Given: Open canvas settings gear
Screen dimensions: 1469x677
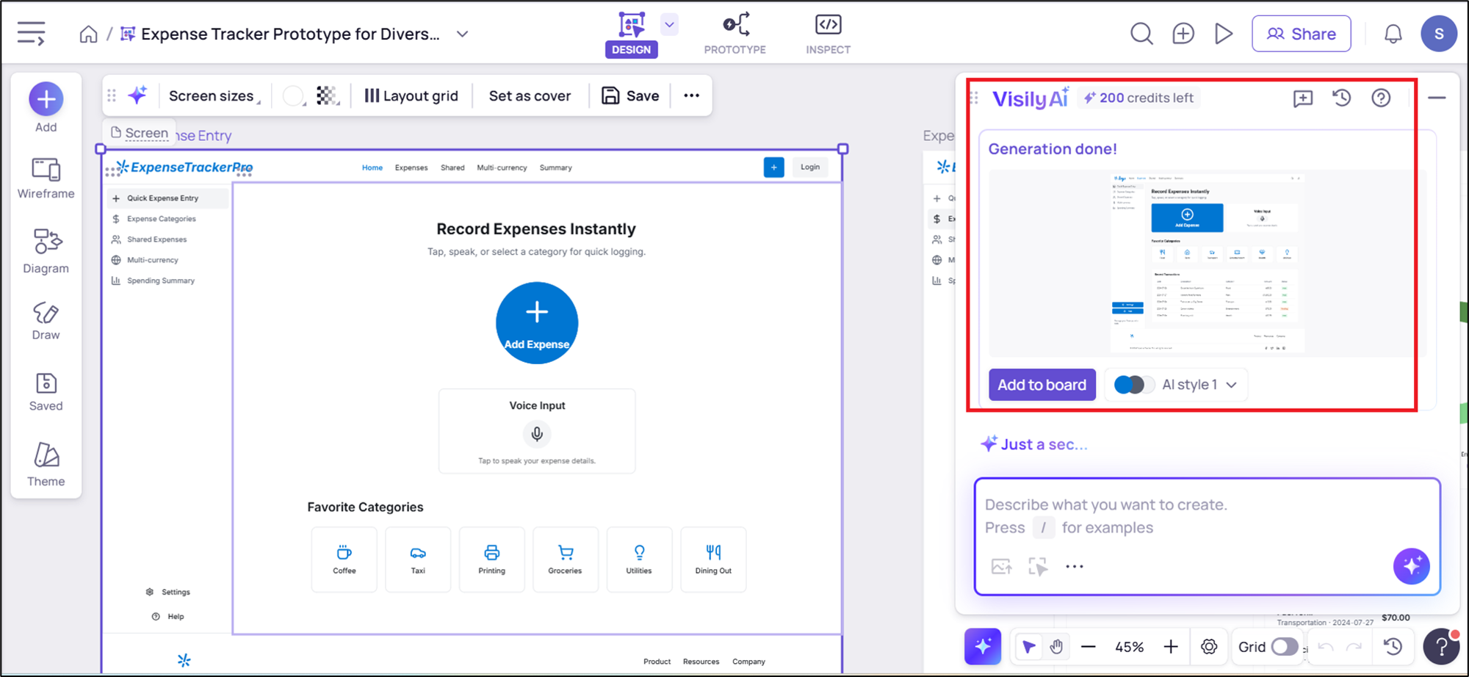Looking at the screenshot, I should click(x=1209, y=647).
